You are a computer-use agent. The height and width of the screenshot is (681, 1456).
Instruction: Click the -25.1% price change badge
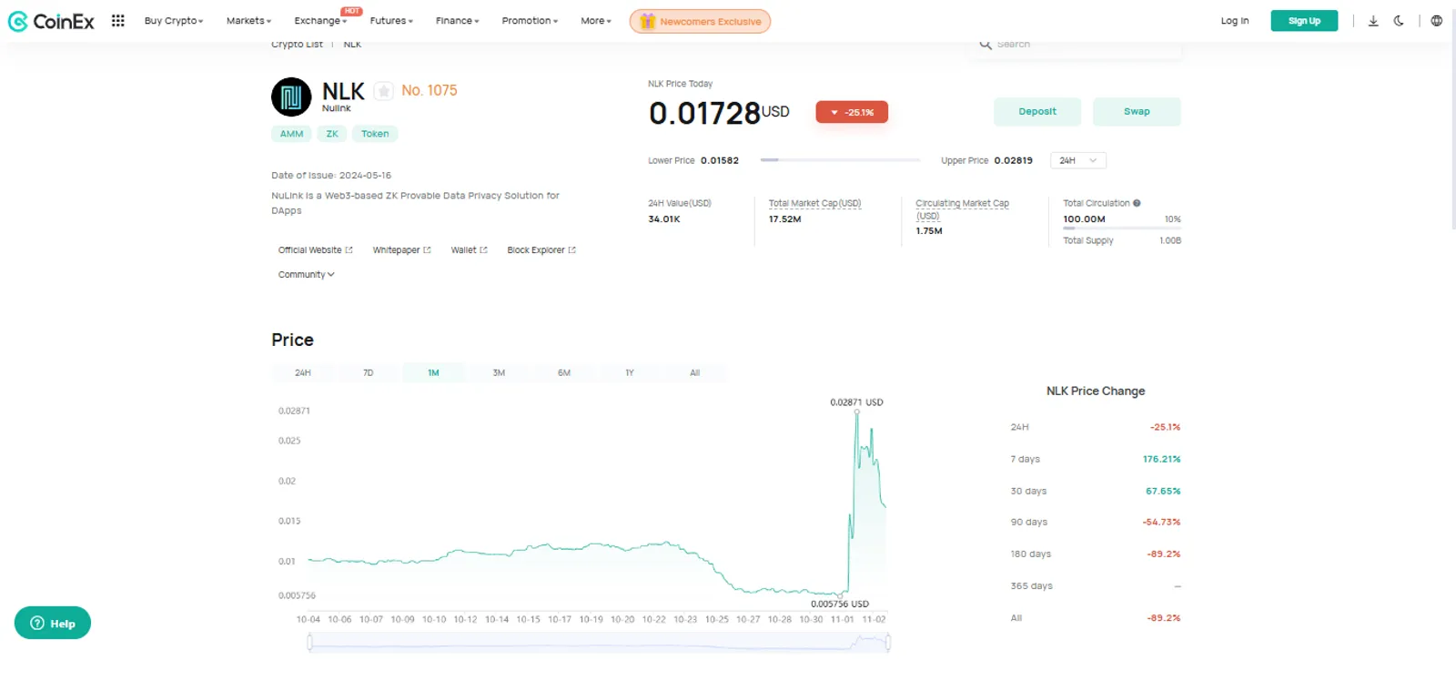[x=852, y=112]
